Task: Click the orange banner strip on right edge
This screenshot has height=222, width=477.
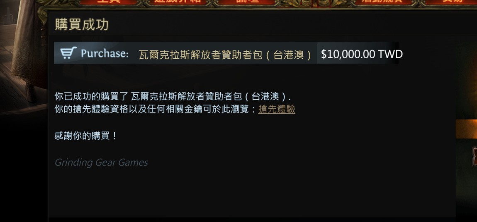Action: pyautogui.click(x=466, y=129)
